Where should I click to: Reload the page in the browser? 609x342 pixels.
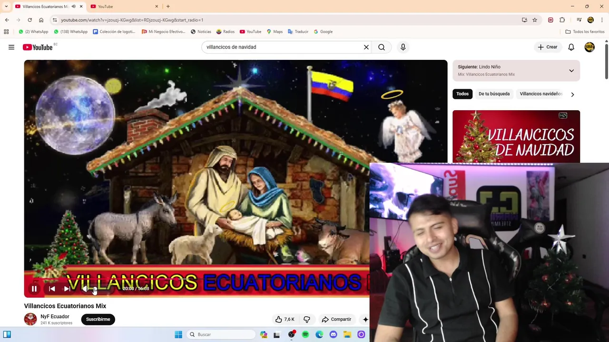coord(29,20)
